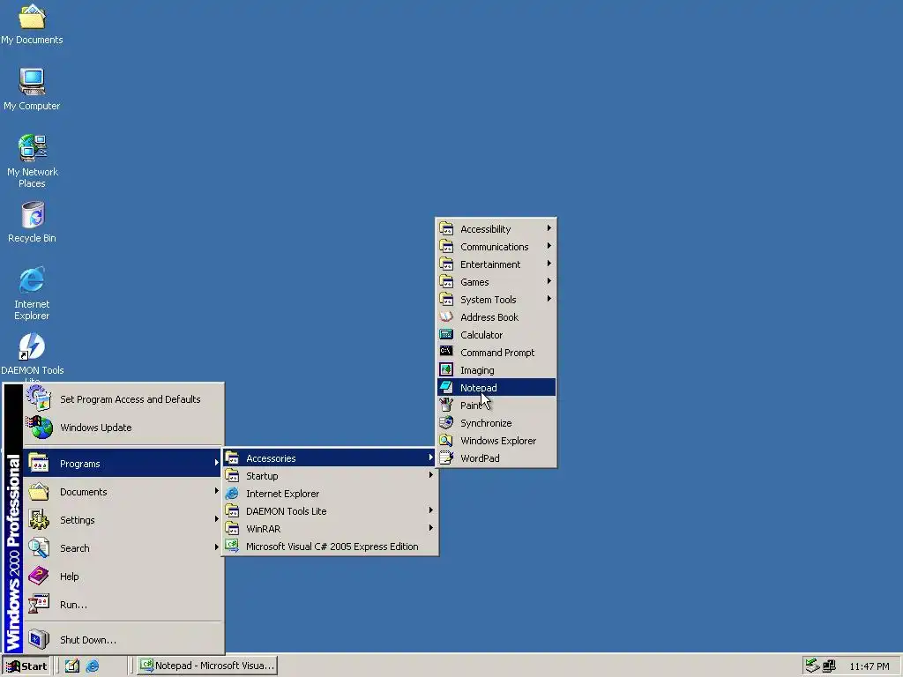Expand the System Tools submenu arrow
Viewport: 903px width, 677px height.
549,299
